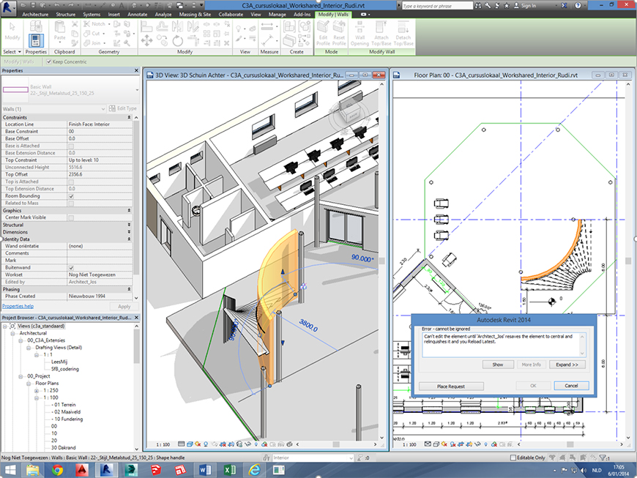Activate the Rotate tool in Modify panel
Viewport: 637px width, 478px height.
coord(177,40)
